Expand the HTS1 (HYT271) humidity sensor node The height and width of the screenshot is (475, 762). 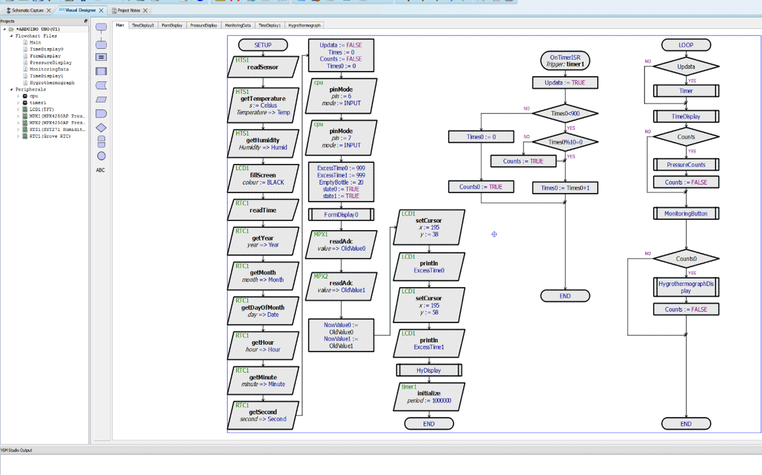click(18, 130)
